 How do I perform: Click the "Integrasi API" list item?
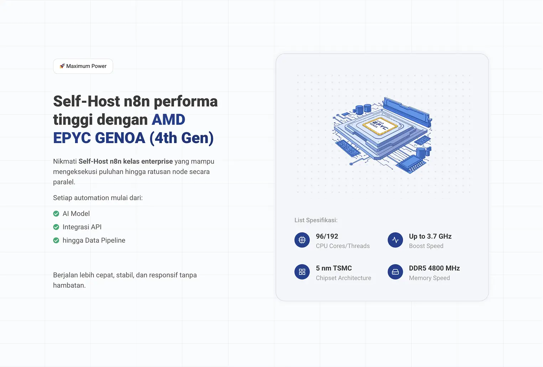pyautogui.click(x=82, y=227)
